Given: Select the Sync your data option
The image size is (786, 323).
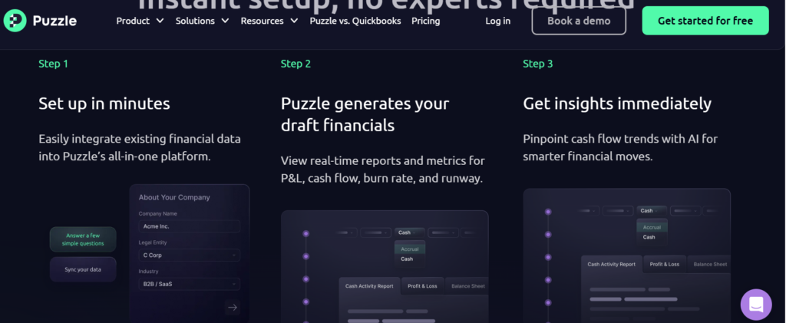Looking at the screenshot, I should 83,269.
